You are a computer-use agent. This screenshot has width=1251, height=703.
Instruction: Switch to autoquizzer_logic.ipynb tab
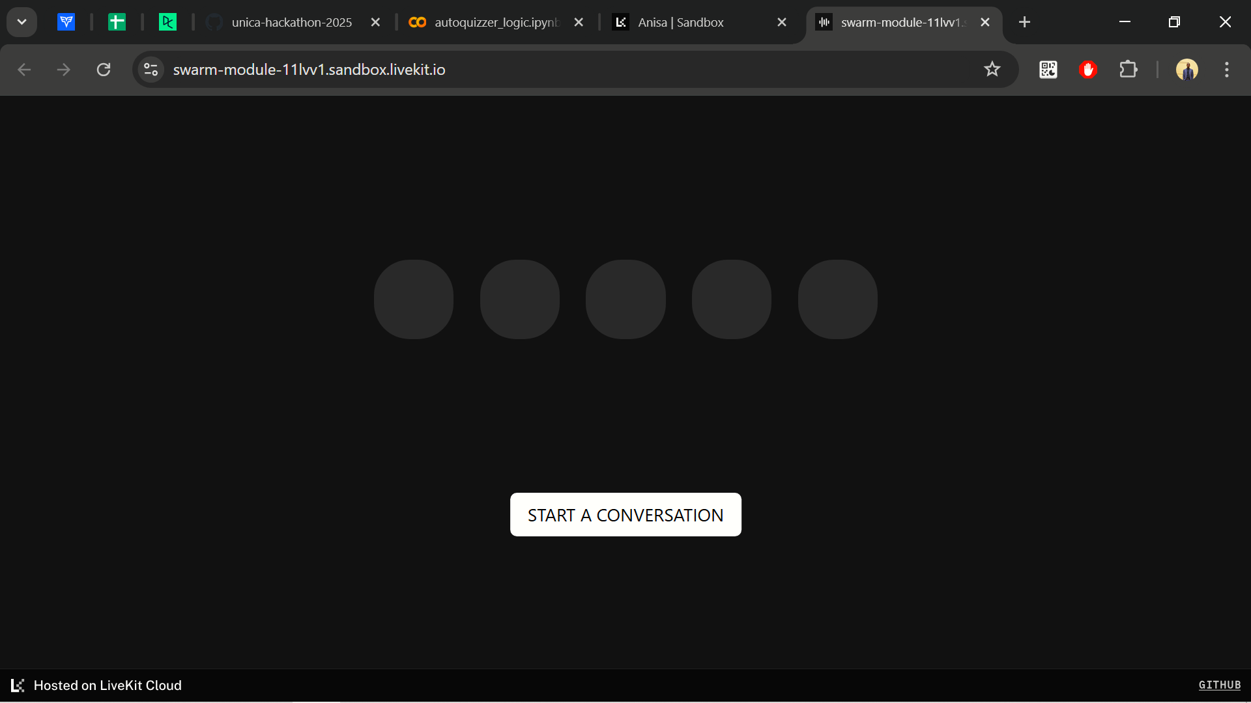point(496,22)
